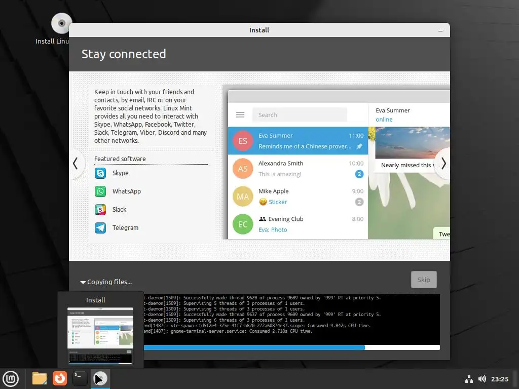Click the MA avatar of Mike Apple
This screenshot has height=389, width=519.
click(243, 197)
